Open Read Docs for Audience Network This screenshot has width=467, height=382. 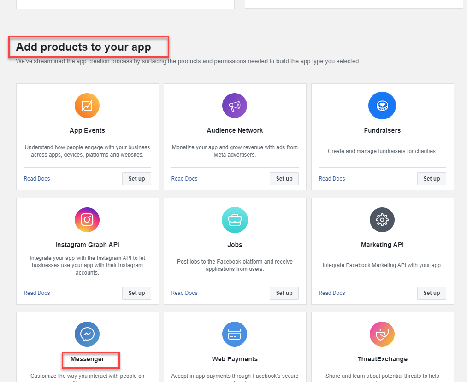(184, 179)
